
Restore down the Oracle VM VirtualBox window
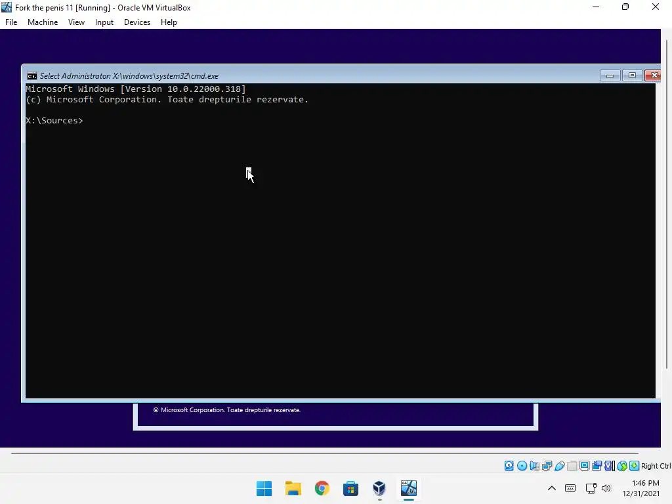[x=625, y=7]
